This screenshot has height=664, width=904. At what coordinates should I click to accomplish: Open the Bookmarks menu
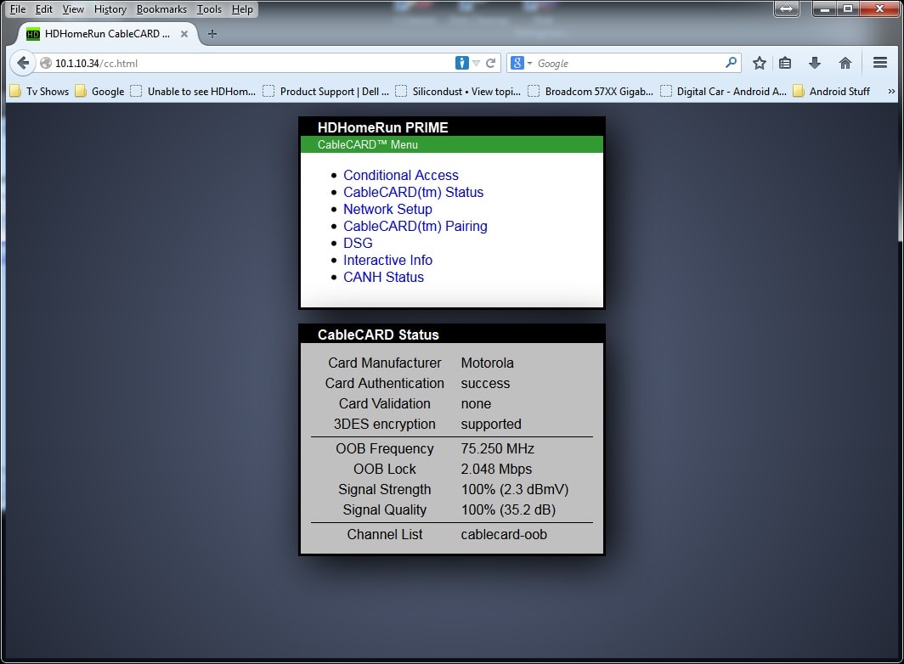tap(161, 9)
